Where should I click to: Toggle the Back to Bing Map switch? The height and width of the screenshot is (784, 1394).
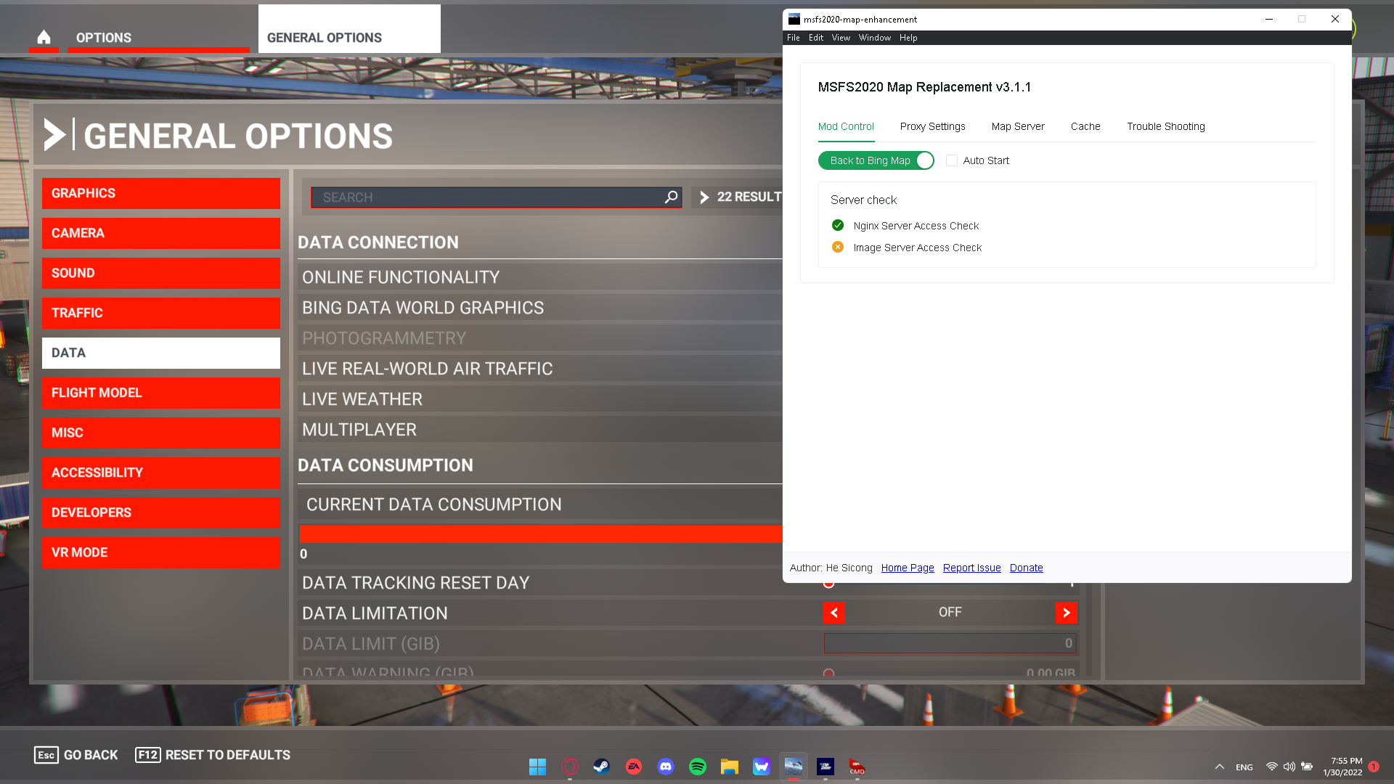tap(876, 160)
